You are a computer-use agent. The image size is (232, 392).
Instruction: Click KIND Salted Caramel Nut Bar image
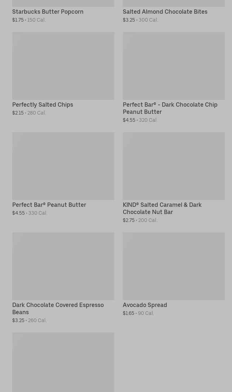coord(174,166)
